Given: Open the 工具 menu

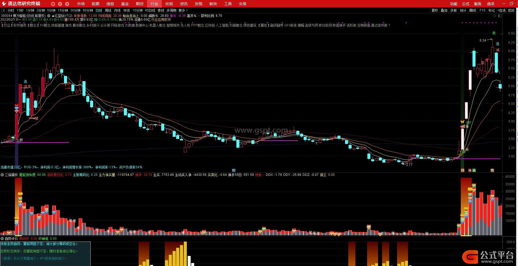Looking at the screenshot, I should pos(228,4).
